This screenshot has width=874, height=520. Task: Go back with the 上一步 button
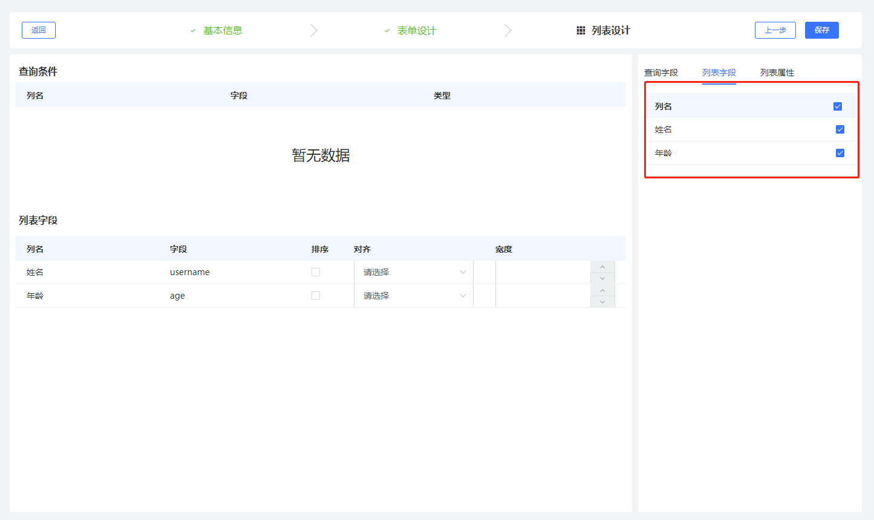(775, 30)
